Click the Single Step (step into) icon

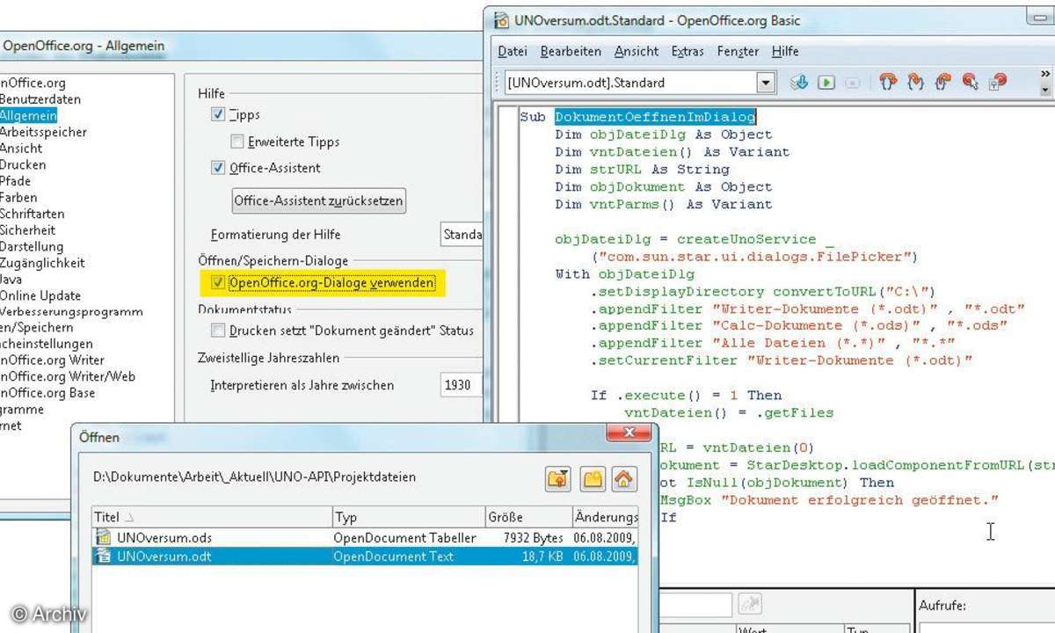[916, 83]
